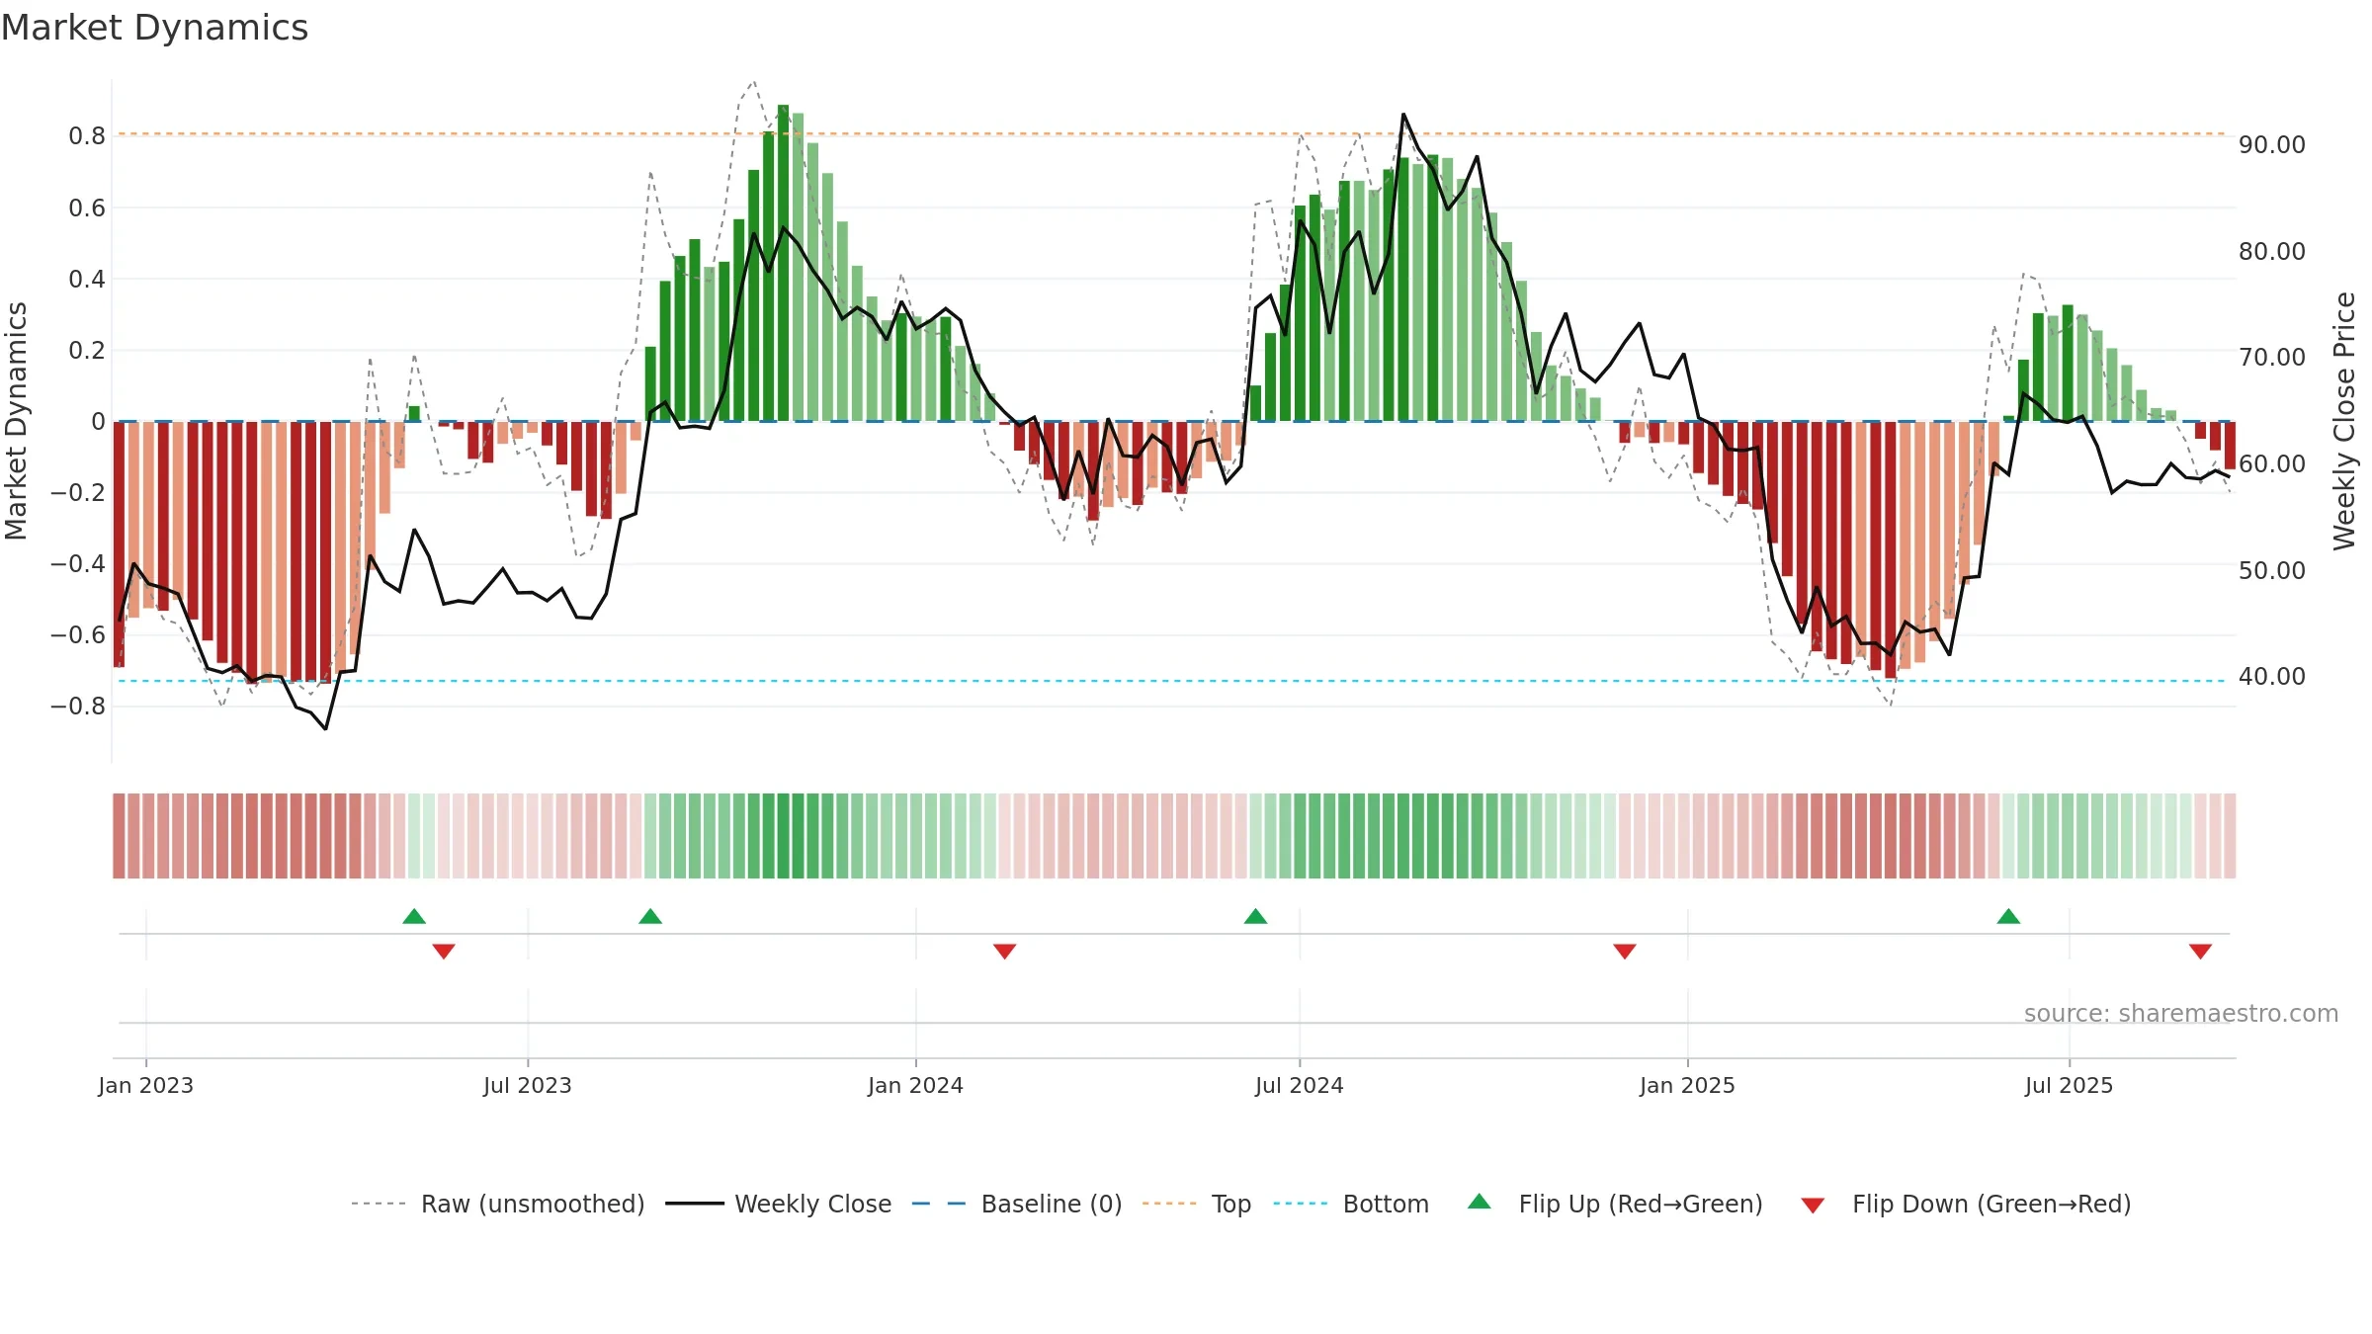The width and height of the screenshot is (2372, 1334).
Task: Click the red flip-down marker before Jan 2025
Action: pyautogui.click(x=1625, y=951)
